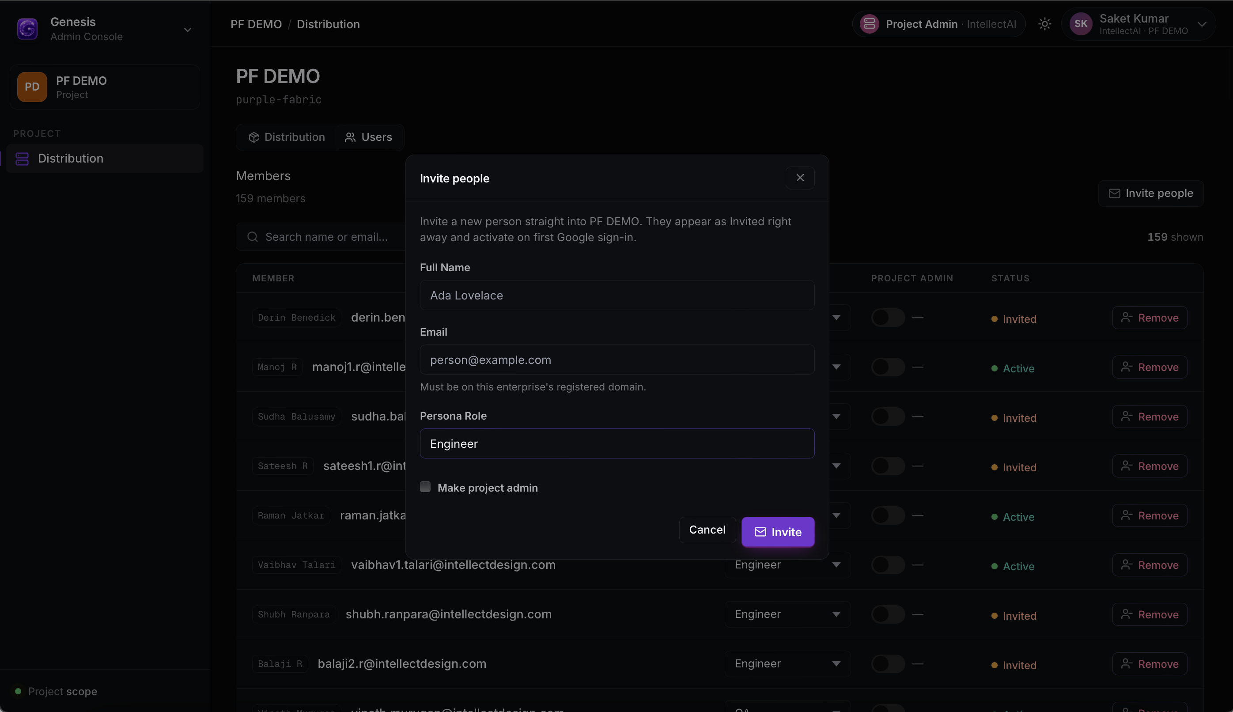Click shubh.ranpara@intellectdesign.com email
This screenshot has height=712, width=1233.
(448, 614)
